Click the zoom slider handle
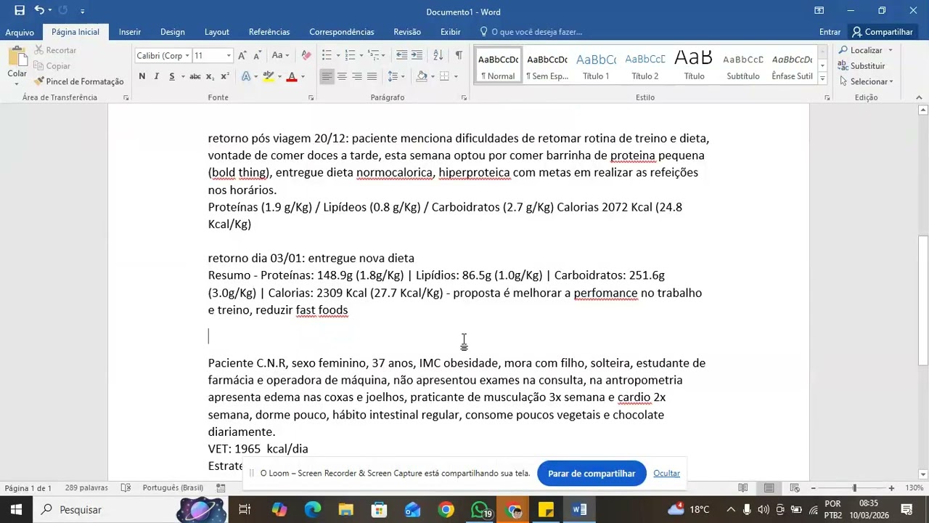 pos(854,488)
